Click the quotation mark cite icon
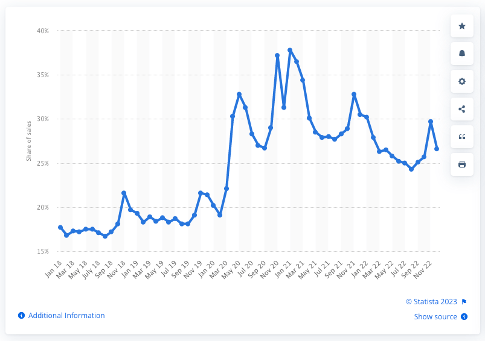 [462, 137]
